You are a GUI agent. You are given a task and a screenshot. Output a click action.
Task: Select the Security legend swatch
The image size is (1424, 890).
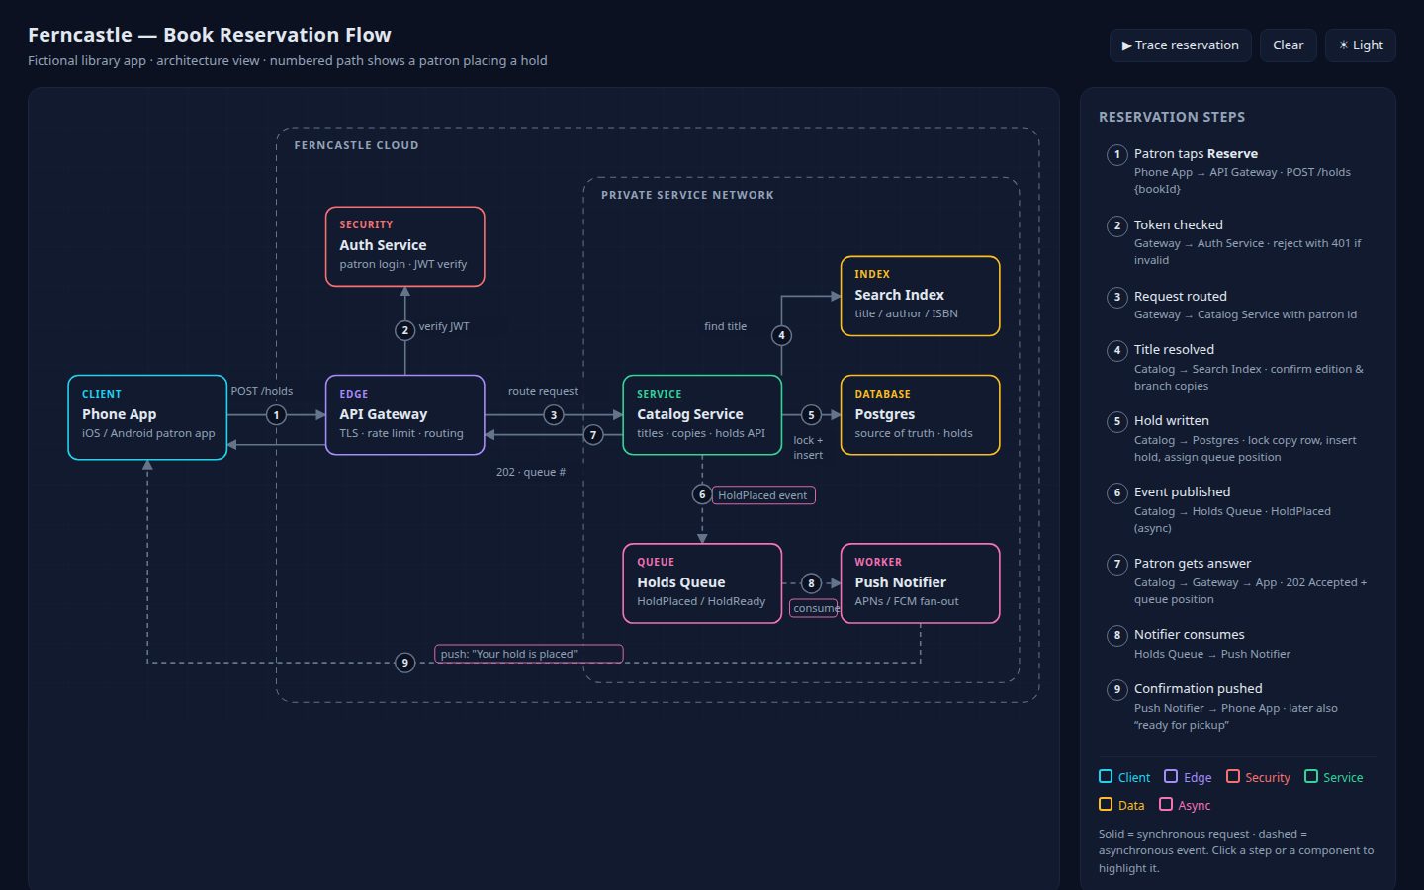click(x=1233, y=777)
